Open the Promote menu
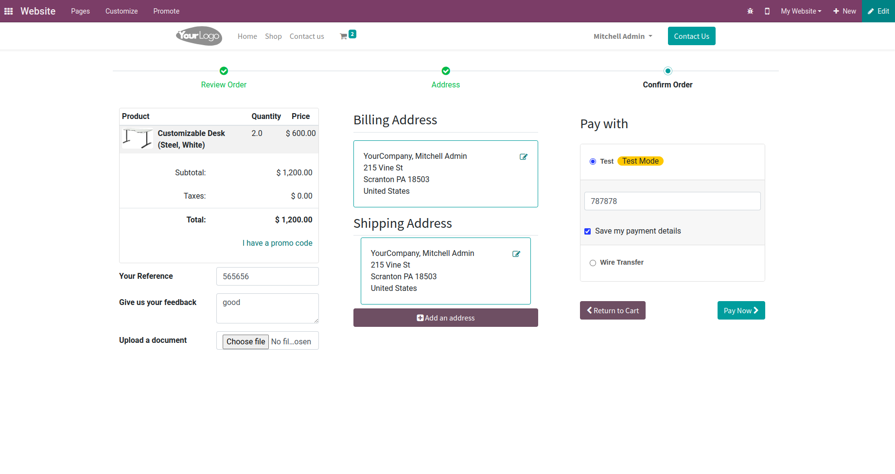The image size is (895, 474). pos(166,11)
